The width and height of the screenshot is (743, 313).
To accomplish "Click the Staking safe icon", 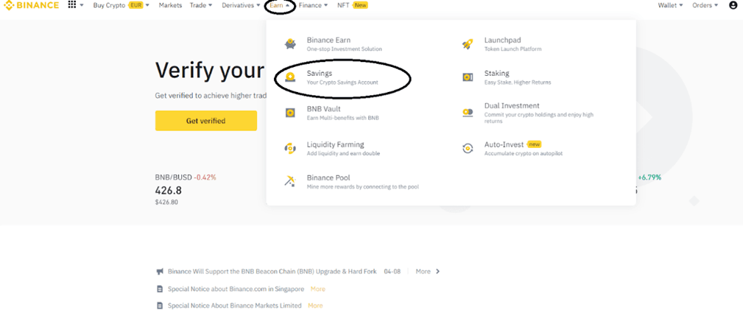I will tap(468, 77).
